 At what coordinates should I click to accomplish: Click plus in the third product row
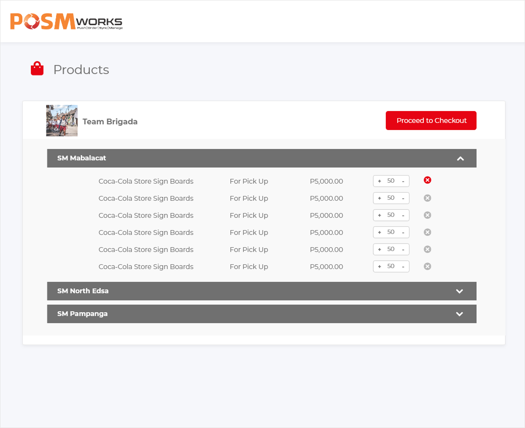[x=379, y=215]
